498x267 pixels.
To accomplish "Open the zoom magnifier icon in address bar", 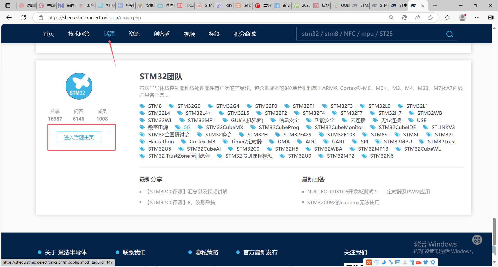I will pos(391,18).
